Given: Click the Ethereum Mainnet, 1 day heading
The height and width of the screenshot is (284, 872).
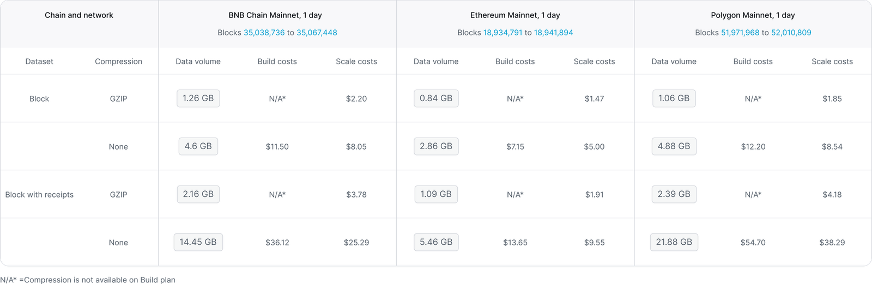Looking at the screenshot, I should (515, 15).
